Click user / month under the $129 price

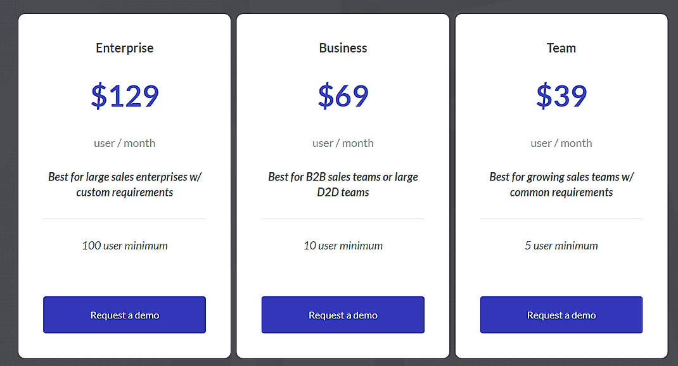124,142
